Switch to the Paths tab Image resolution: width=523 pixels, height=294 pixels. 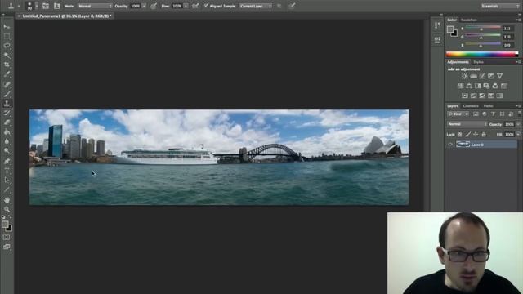coord(489,106)
